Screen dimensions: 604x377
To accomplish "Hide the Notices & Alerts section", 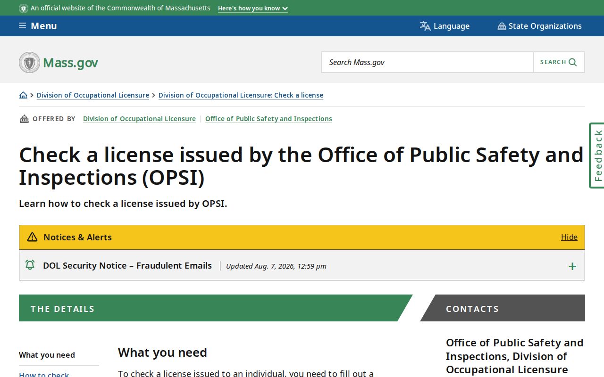I will [x=569, y=237].
